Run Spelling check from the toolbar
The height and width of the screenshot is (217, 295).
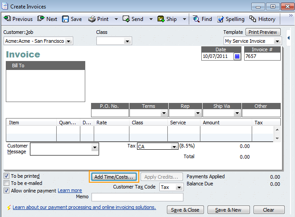coord(231,19)
